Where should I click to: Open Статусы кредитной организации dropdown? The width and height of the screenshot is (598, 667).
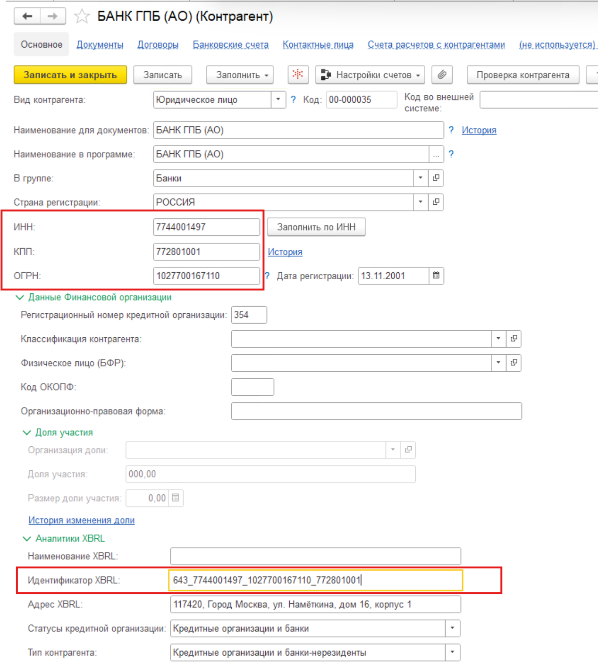pos(452,628)
